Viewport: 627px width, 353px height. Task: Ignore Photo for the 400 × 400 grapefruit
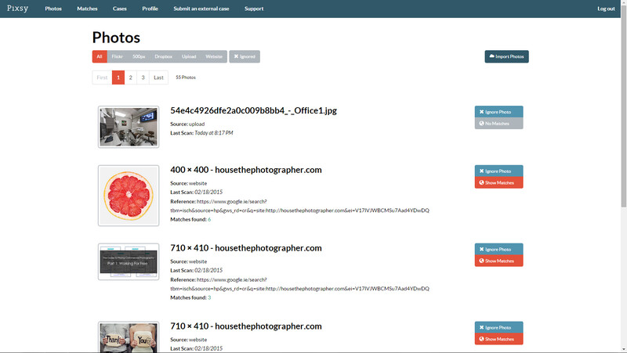coord(498,171)
